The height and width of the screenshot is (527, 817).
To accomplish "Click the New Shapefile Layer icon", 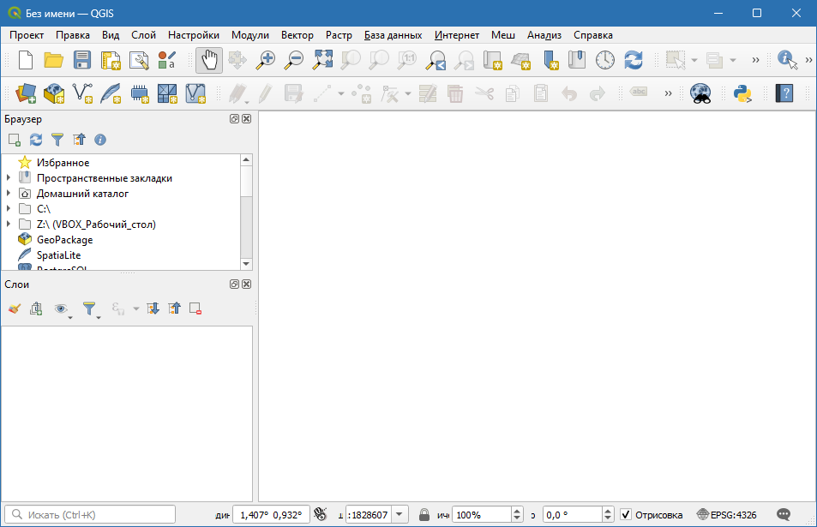I will point(82,93).
